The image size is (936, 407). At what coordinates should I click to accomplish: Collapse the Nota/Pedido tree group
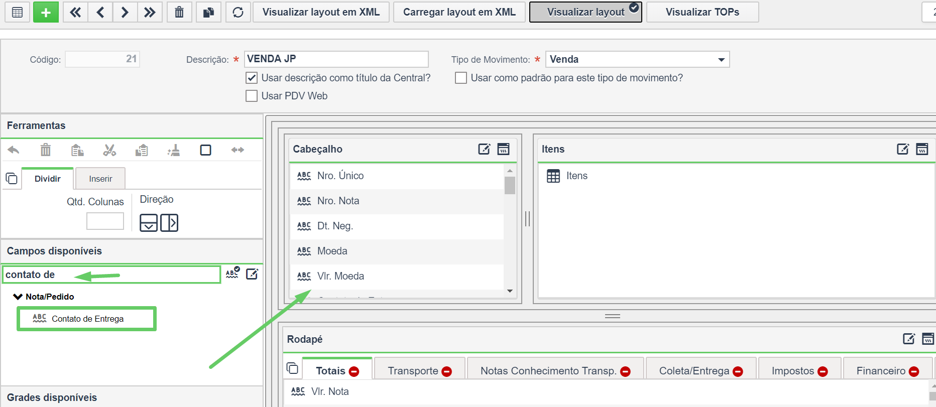pyautogui.click(x=18, y=297)
